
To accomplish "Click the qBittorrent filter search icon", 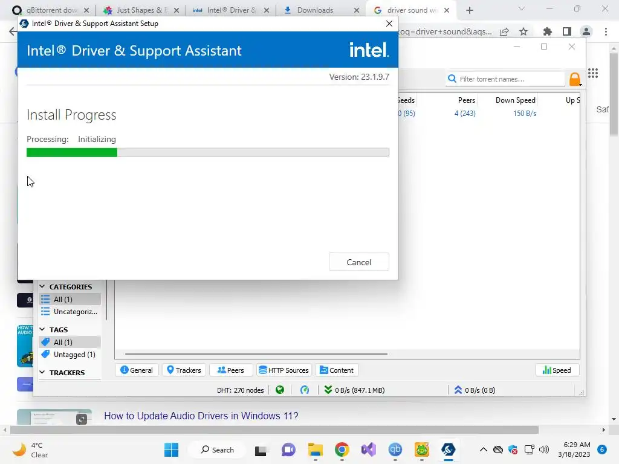I will click(x=452, y=79).
